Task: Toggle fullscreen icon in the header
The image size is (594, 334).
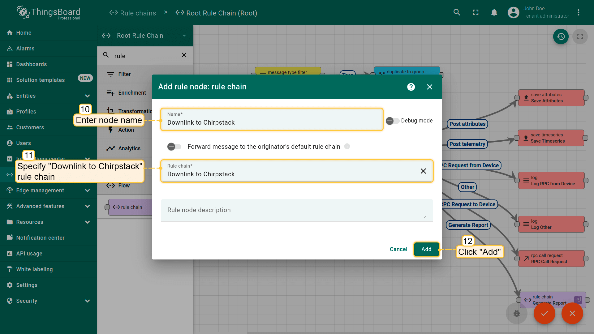Action: (476, 12)
